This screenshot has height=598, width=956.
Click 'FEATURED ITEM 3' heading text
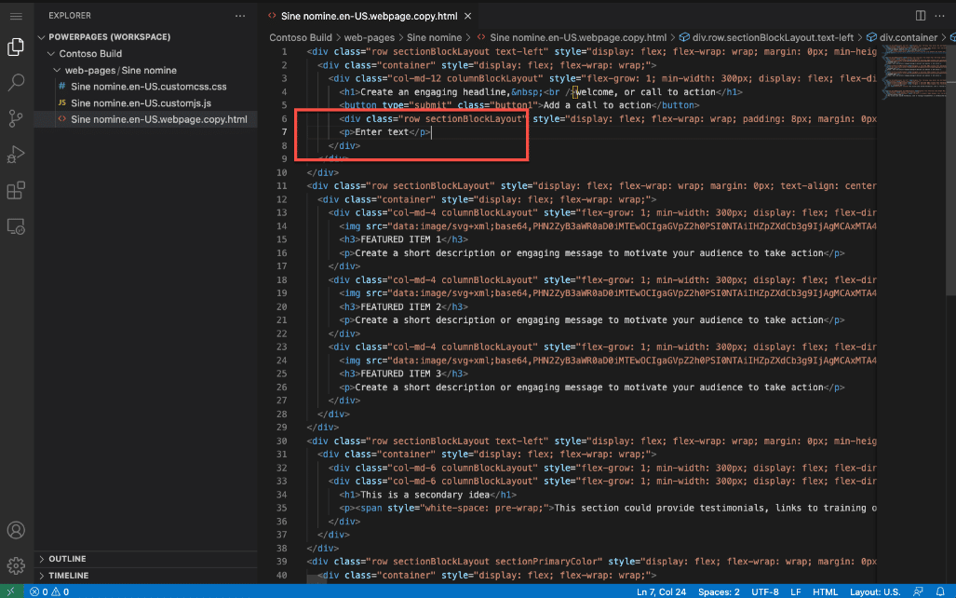tap(400, 374)
